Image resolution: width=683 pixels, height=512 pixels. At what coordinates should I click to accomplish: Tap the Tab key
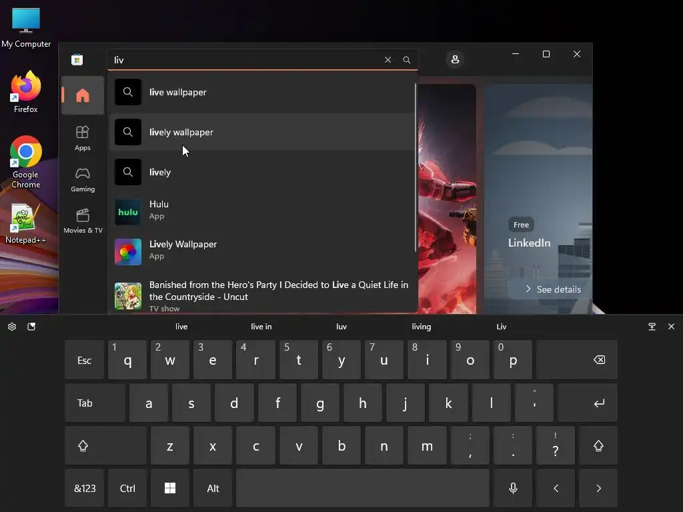pyautogui.click(x=95, y=403)
